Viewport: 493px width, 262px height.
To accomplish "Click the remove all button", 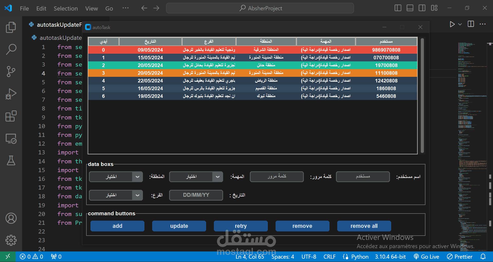I will point(364,226).
